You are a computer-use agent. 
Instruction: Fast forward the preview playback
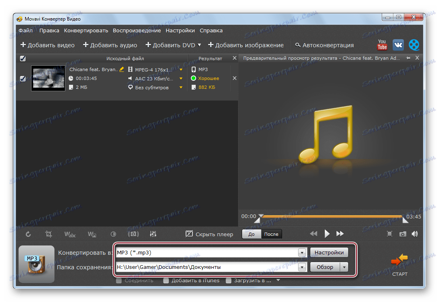tap(340, 234)
